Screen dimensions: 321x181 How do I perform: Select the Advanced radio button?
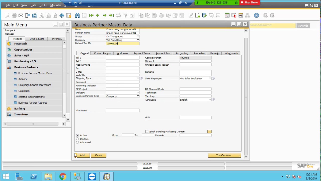coord(77,142)
